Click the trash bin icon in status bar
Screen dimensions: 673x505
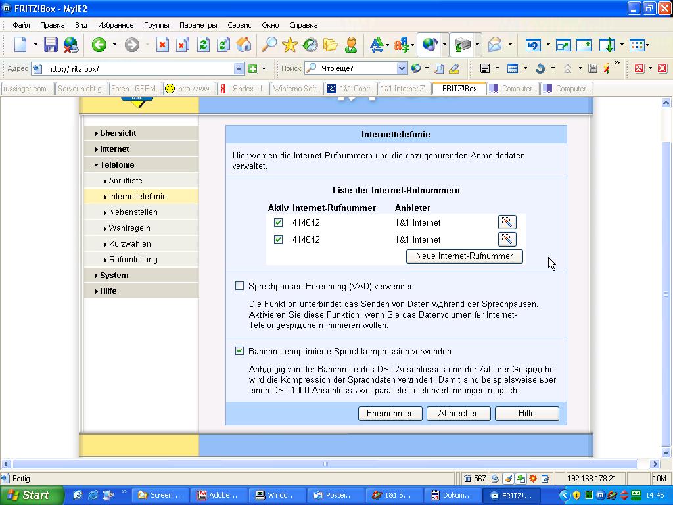pyautogui.click(x=467, y=479)
